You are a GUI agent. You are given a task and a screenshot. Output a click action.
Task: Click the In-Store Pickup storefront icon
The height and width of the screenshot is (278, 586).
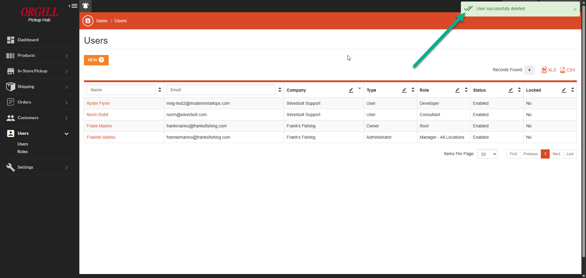11,71
